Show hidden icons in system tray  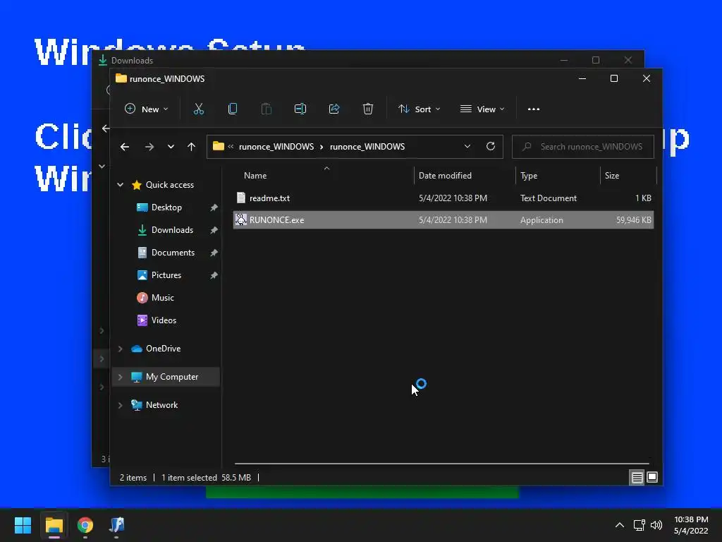point(620,525)
